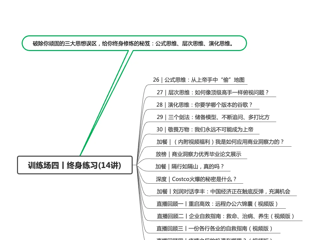
Task: Select the central topic 训练场四丨终身练习(14讲)
Action: coord(75,164)
